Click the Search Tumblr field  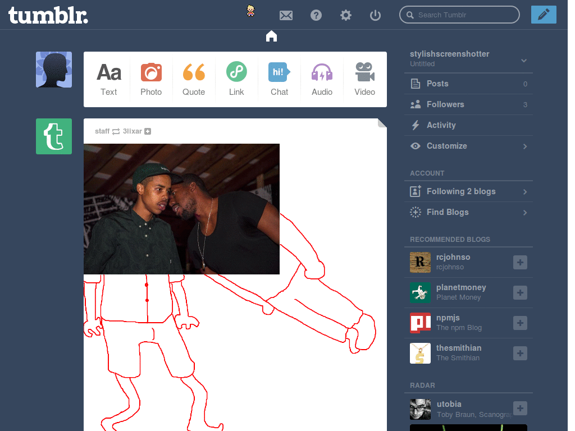459,15
